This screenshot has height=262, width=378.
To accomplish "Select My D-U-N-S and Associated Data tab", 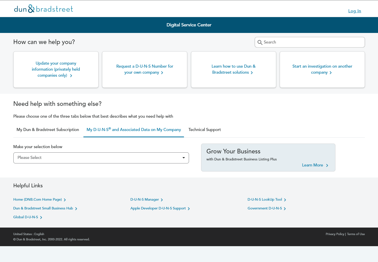I will 134,130.
